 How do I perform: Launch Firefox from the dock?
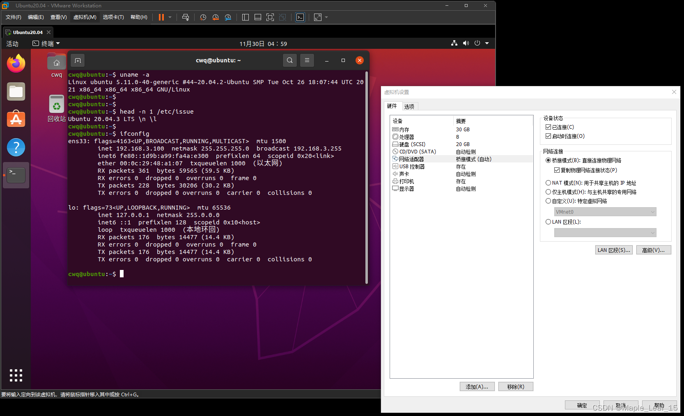[16, 64]
